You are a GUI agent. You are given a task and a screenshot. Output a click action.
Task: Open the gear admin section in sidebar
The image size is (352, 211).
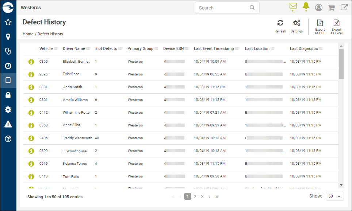pyautogui.click(x=8, y=110)
